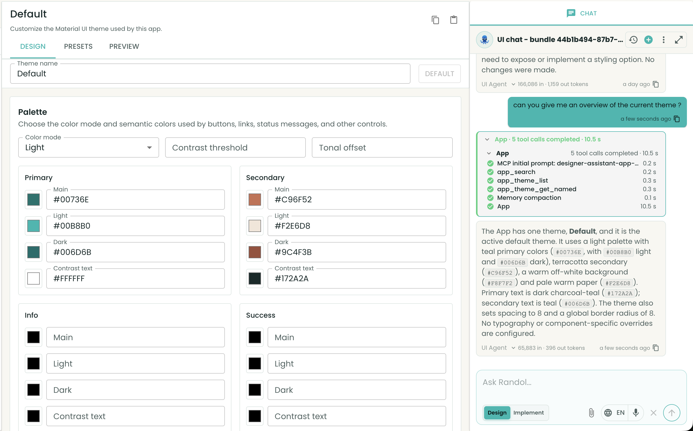Screen dimensions: 693x431
Task: Click the Memory compaction tool call row
Action: 571,198
